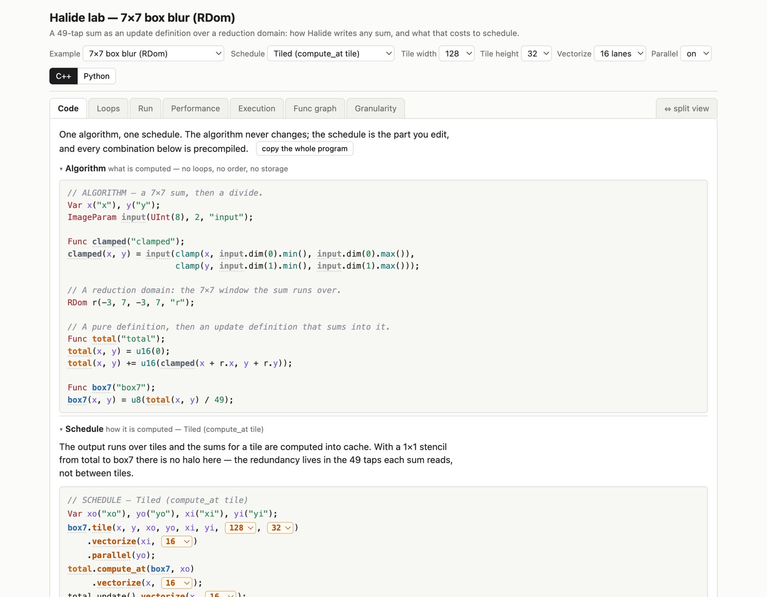Image resolution: width=767 pixels, height=597 pixels.
Task: Switch the language to Python
Action: (97, 76)
